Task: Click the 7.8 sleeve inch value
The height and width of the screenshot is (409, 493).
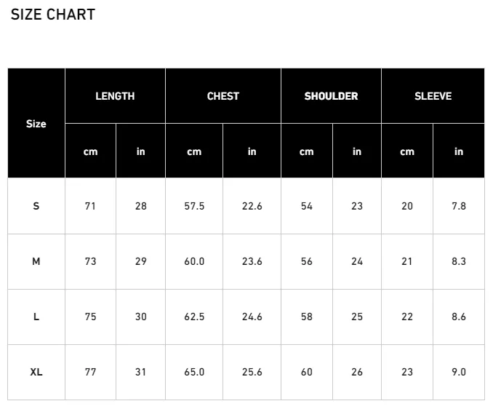Action: [x=459, y=206]
